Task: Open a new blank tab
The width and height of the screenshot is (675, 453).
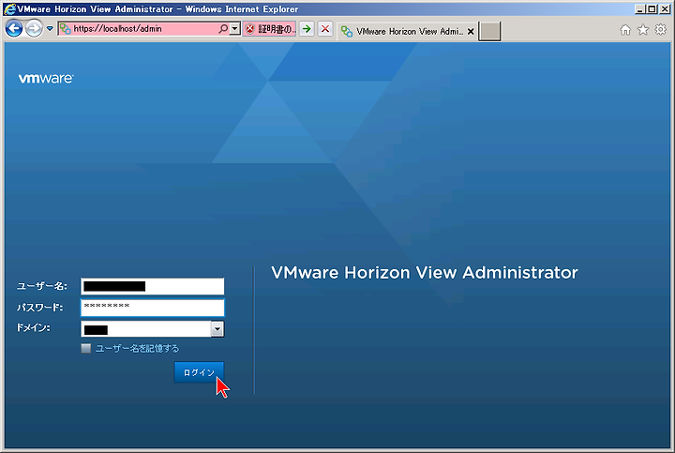Action: tap(489, 32)
